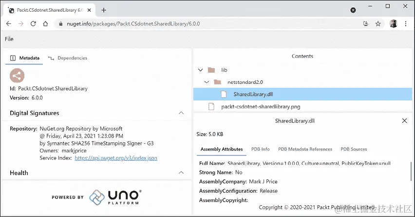Click the packt-csdotnet-sharedlibrary.png file icon
This screenshot has width=415, height=217.
click(211, 106)
